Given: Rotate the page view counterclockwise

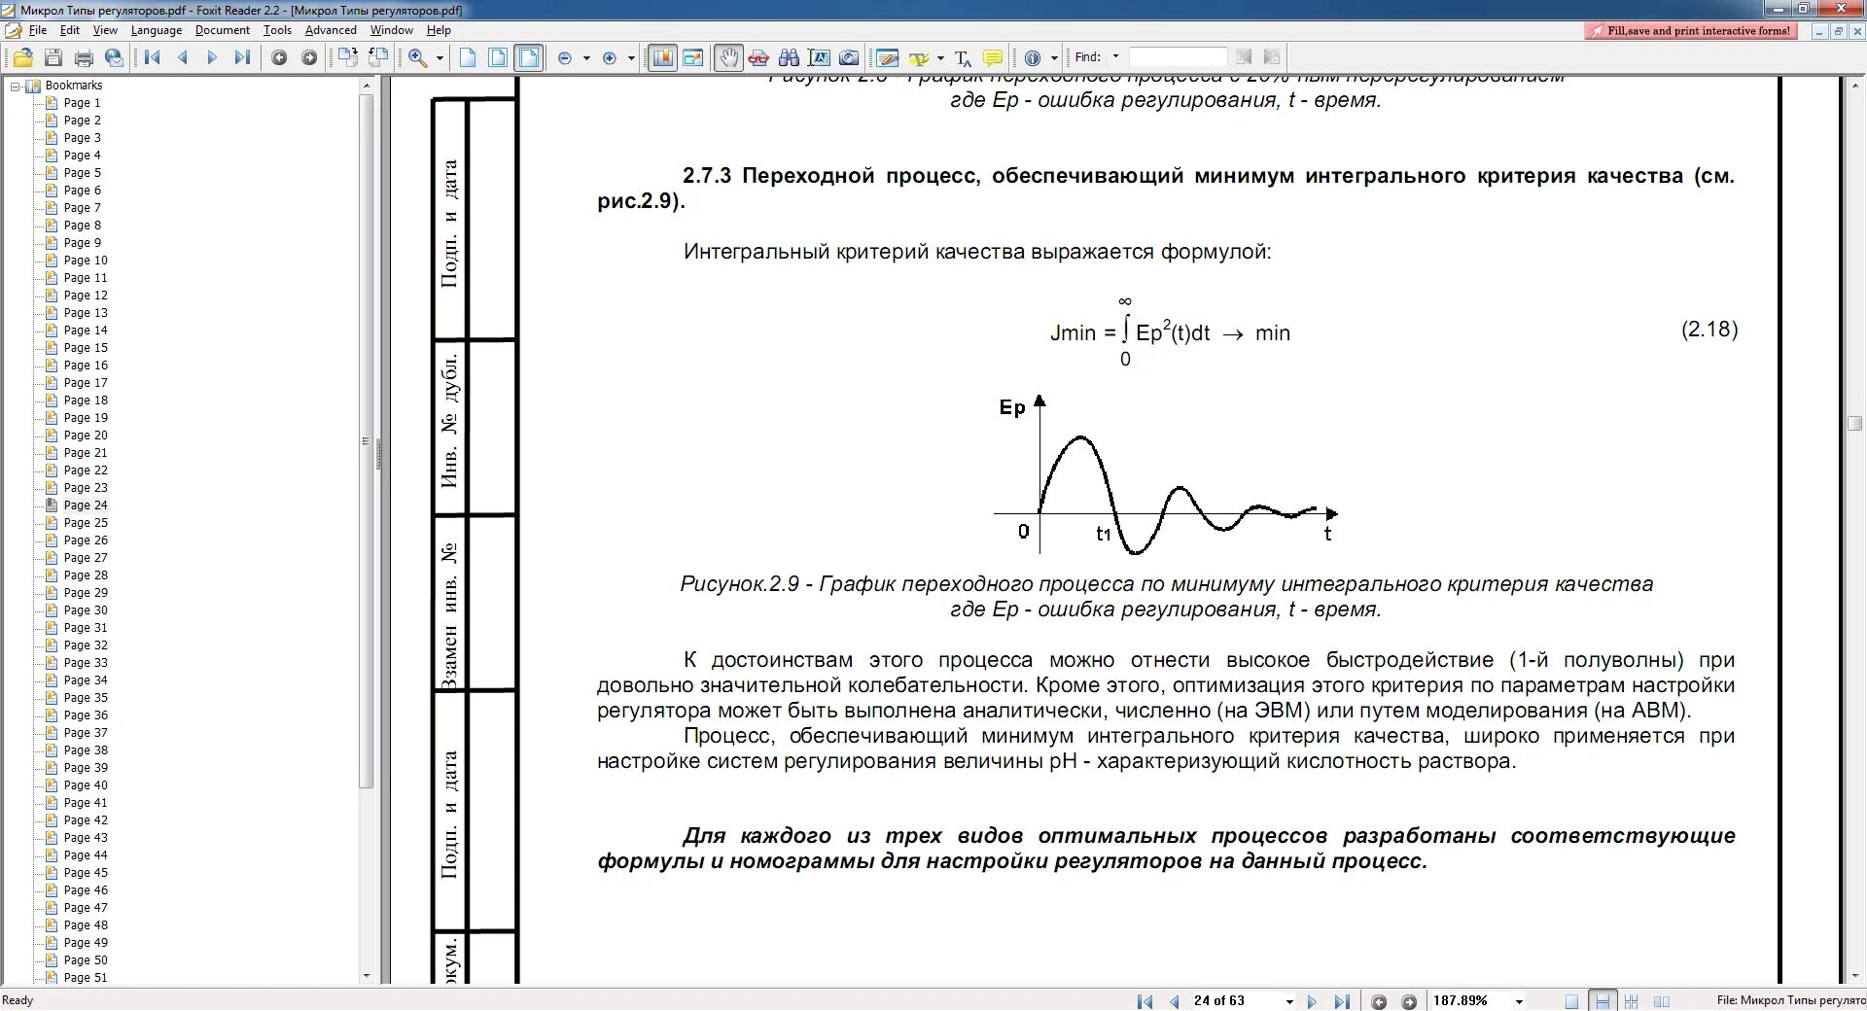Looking at the screenshot, I should click(378, 58).
